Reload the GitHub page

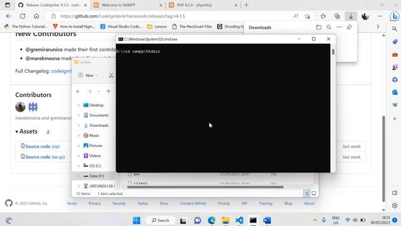(23, 16)
